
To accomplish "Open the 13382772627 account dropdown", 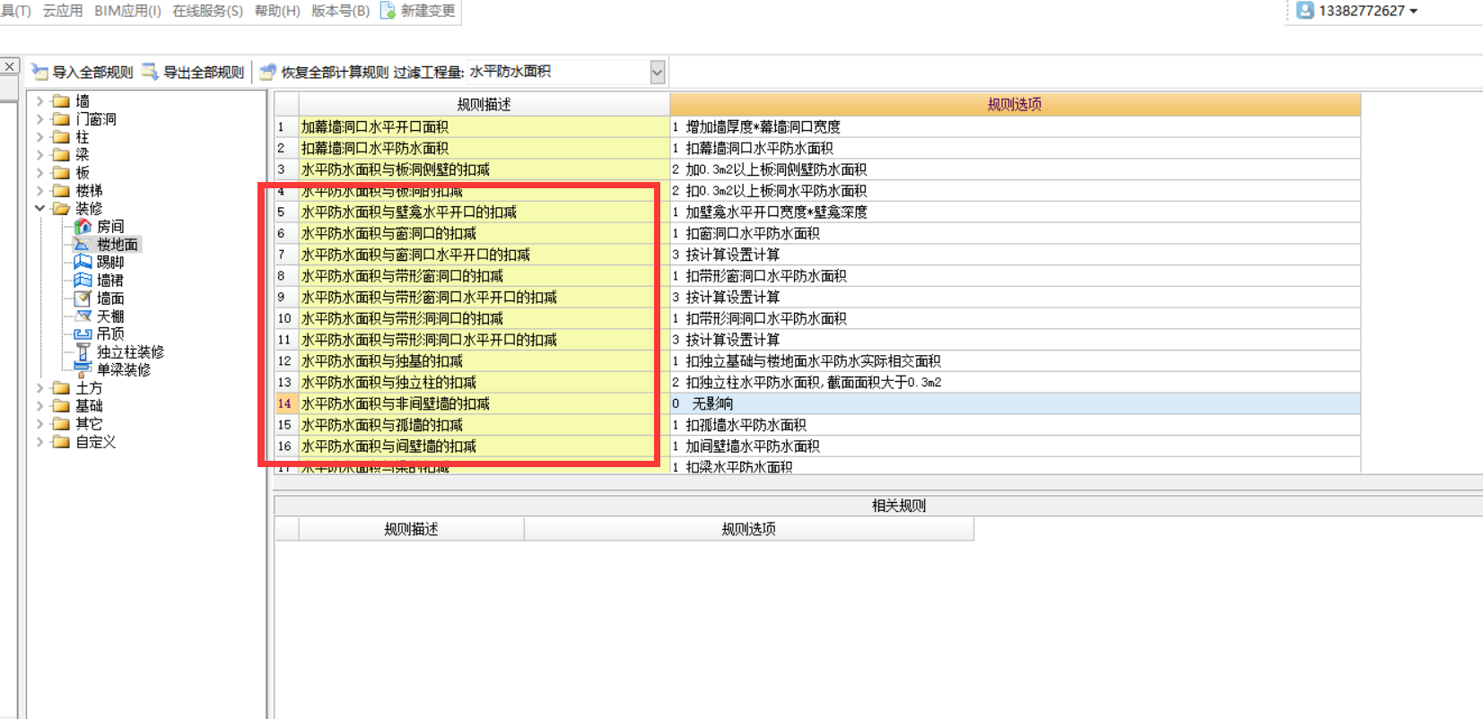I will [x=1414, y=11].
